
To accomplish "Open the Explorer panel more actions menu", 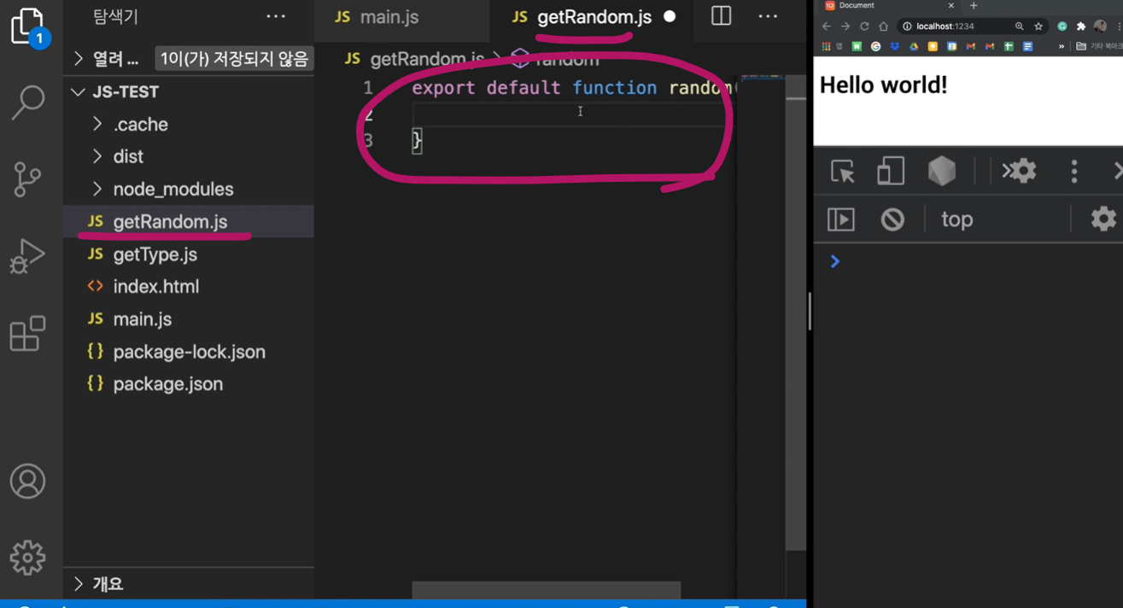I will tap(276, 16).
